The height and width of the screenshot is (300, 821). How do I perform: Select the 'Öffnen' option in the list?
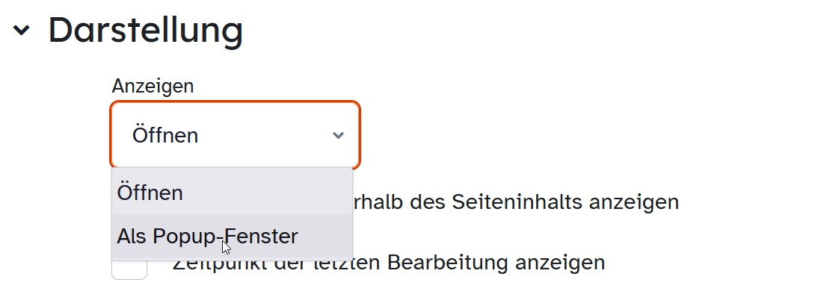(x=150, y=193)
